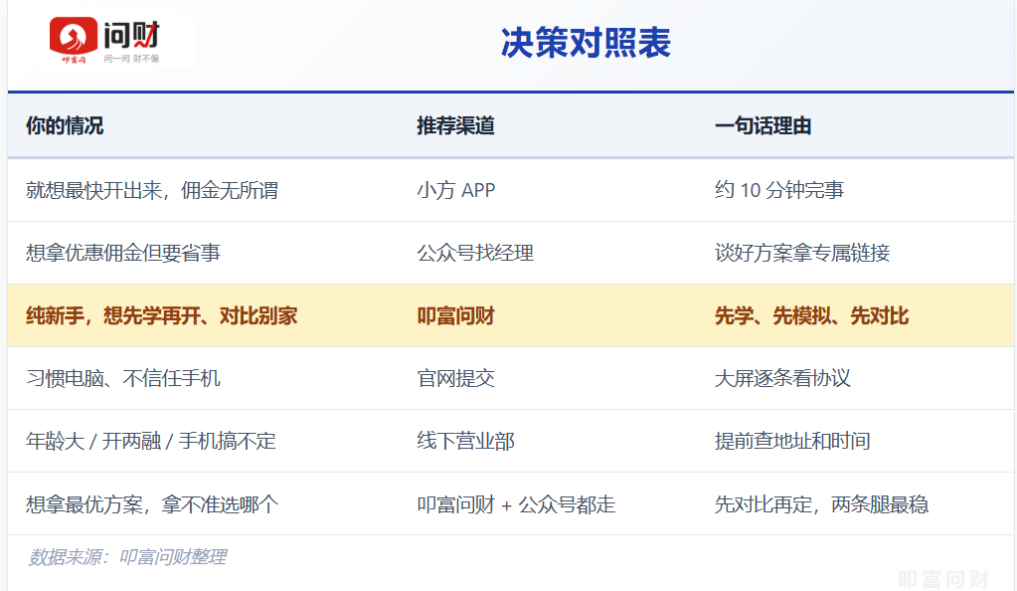Screen dimensions: 1017x591
Task: Select the 一句话理由 column header
Action: click(x=763, y=125)
